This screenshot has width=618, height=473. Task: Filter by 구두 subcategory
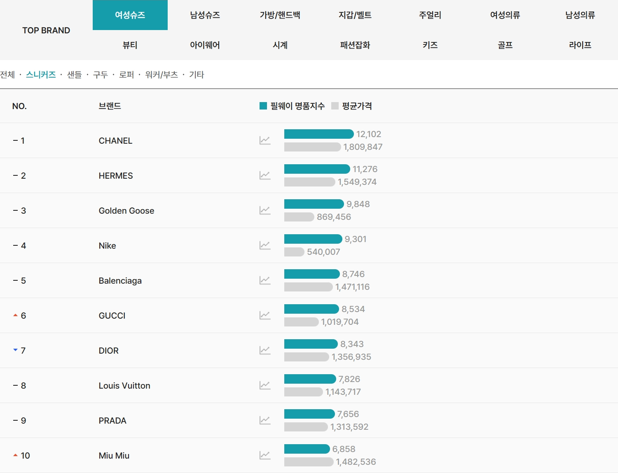pyautogui.click(x=101, y=75)
